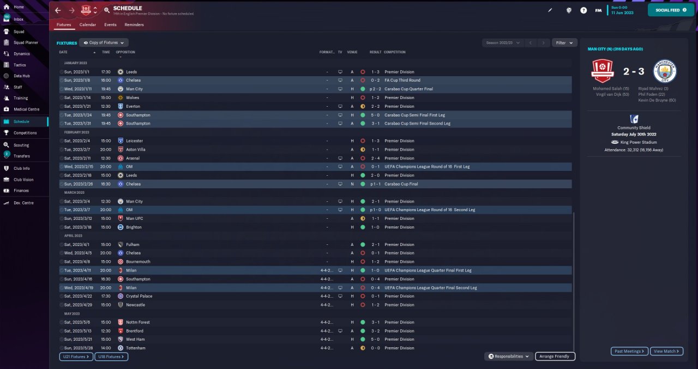The image size is (698, 369).
Task: Select the Tottenham 2023/5/28 fixture row
Action: click(x=315, y=348)
